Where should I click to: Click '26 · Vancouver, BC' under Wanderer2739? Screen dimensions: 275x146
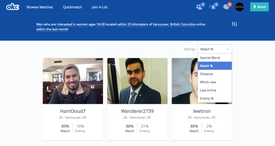(x=137, y=117)
